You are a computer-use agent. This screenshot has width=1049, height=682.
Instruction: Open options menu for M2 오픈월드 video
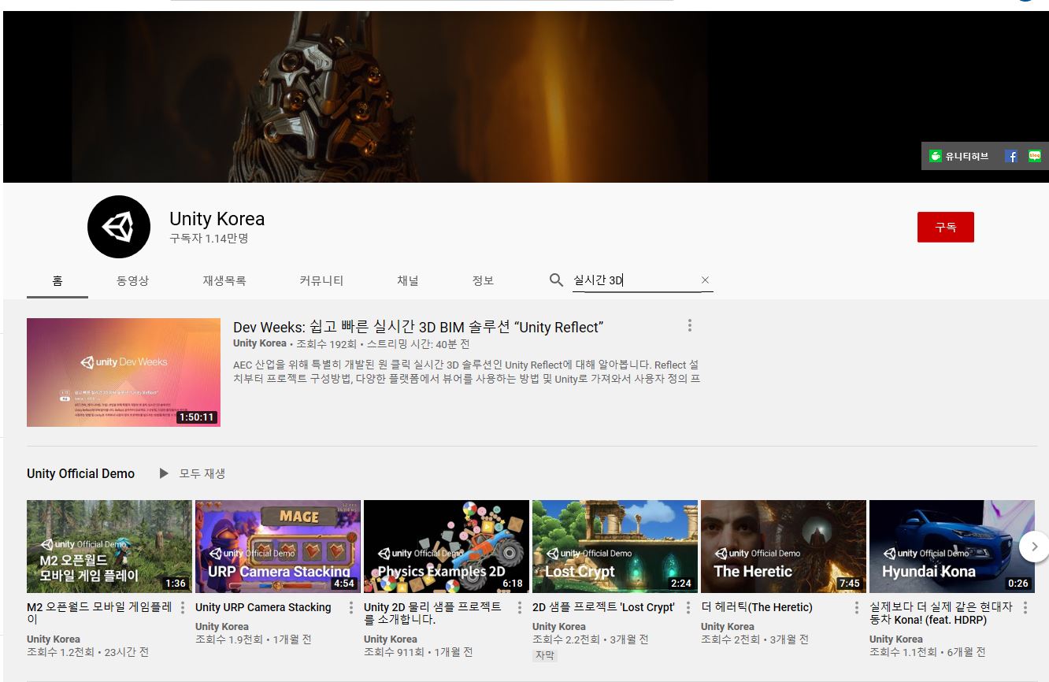(x=183, y=608)
